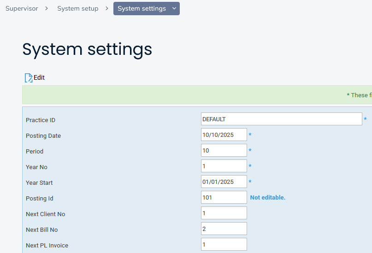Focus the Posting Date input field
Screen dimensions: 372x253
pos(224,135)
